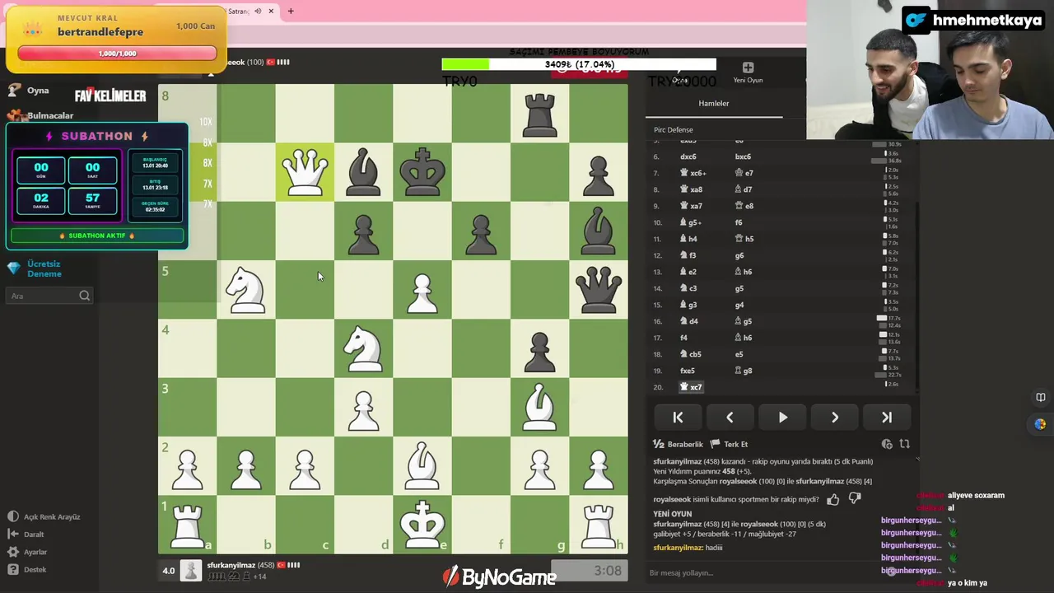The image size is (1054, 593).
Task: Go to move 17 f4
Action: 683,338
